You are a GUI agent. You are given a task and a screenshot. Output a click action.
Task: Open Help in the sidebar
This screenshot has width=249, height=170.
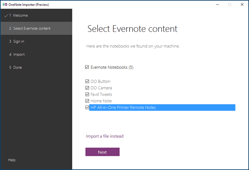pyautogui.click(x=12, y=160)
